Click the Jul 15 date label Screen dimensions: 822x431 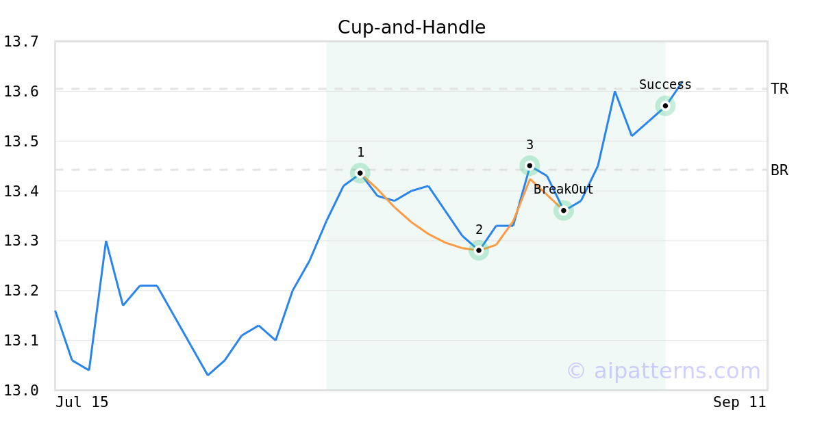tap(82, 402)
